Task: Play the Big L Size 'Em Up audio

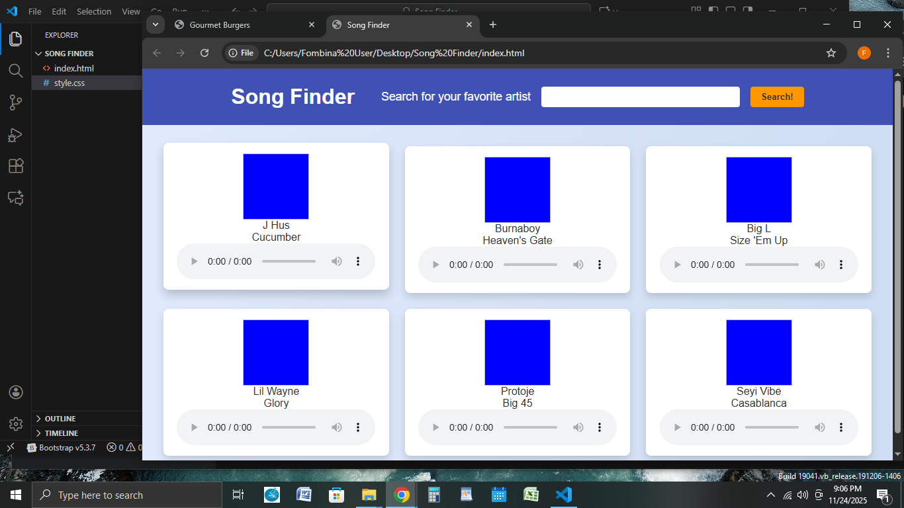Action: point(677,265)
